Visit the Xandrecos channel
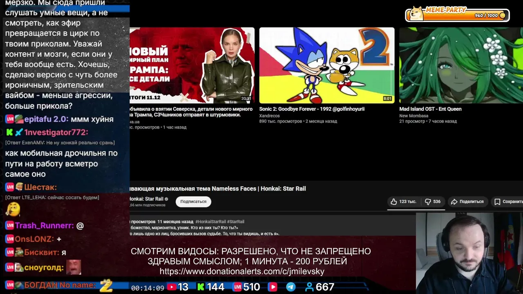The image size is (523, 294). tap(269, 116)
